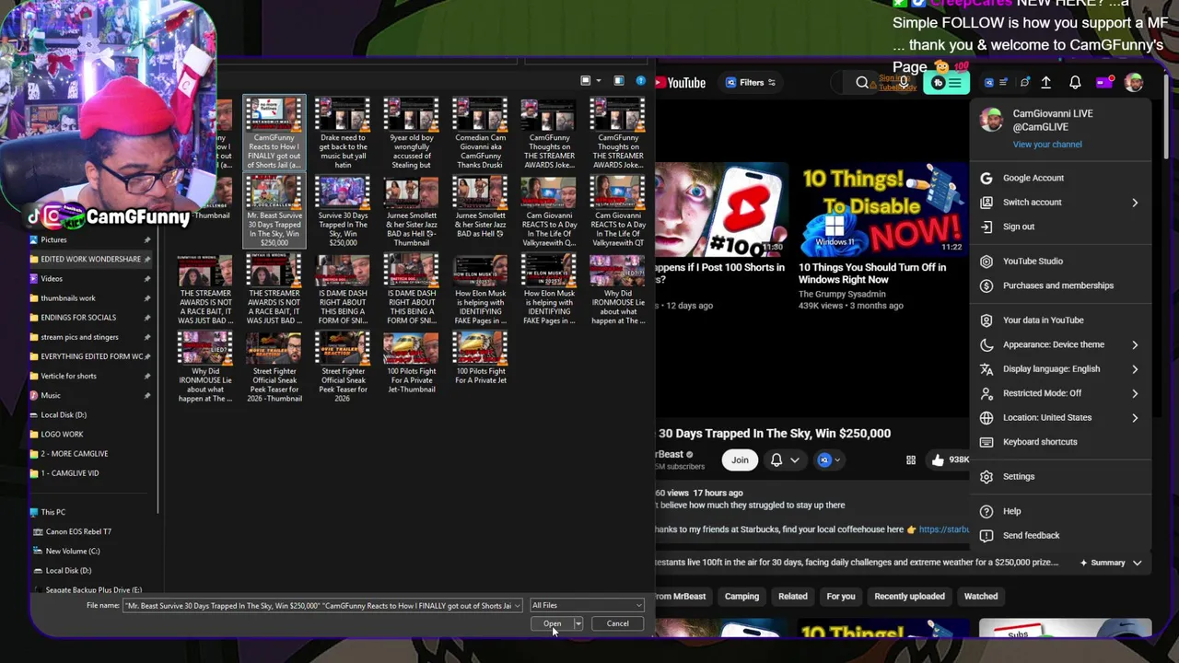Viewport: 1179px width, 663px height.
Task: Open the blue IQ dropdown beside the bell
Action: point(830,459)
